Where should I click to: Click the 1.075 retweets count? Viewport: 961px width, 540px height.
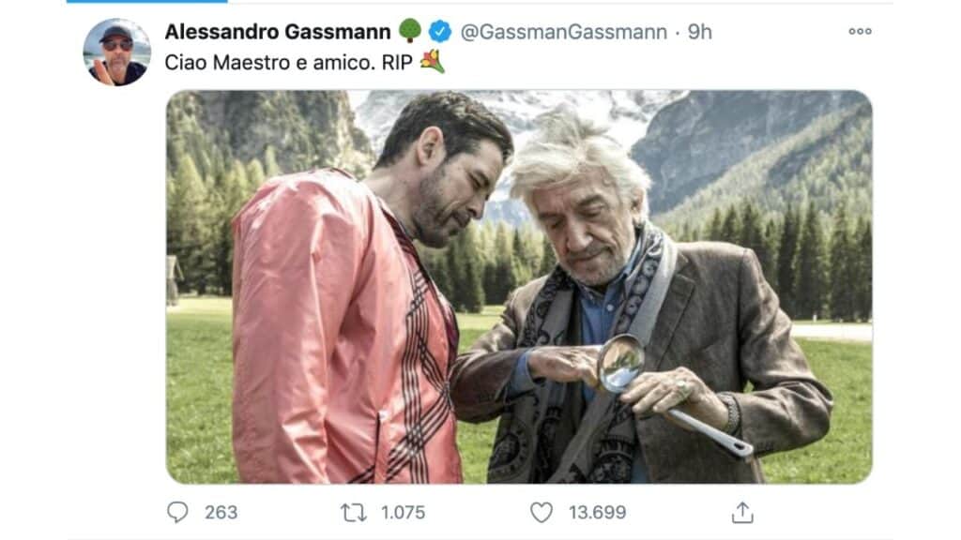coord(403,513)
